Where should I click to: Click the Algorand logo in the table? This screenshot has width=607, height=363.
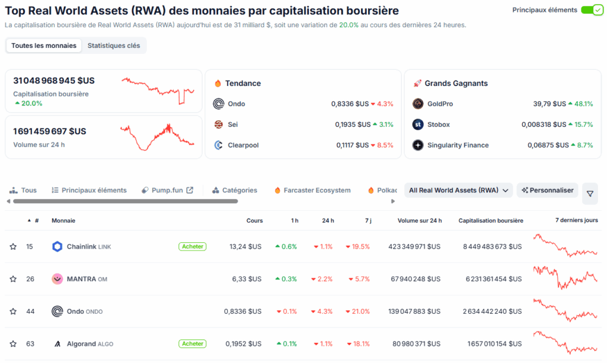[57, 343]
